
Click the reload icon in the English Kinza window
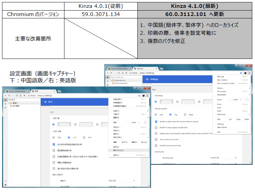[119, 73]
